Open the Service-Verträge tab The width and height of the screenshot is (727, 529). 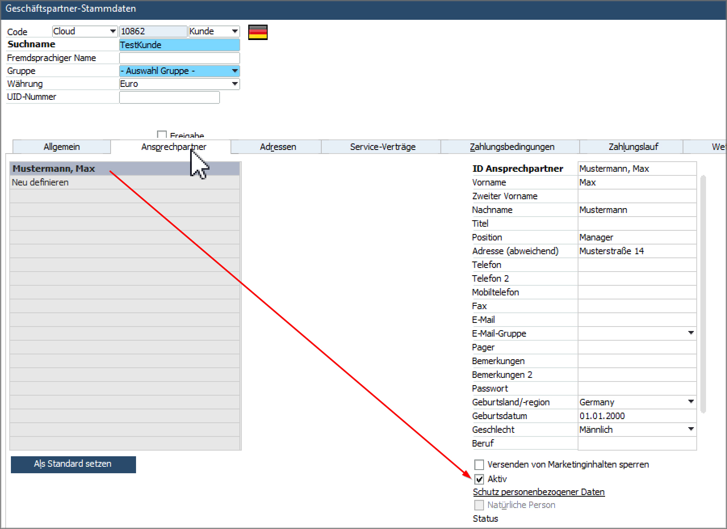382,147
